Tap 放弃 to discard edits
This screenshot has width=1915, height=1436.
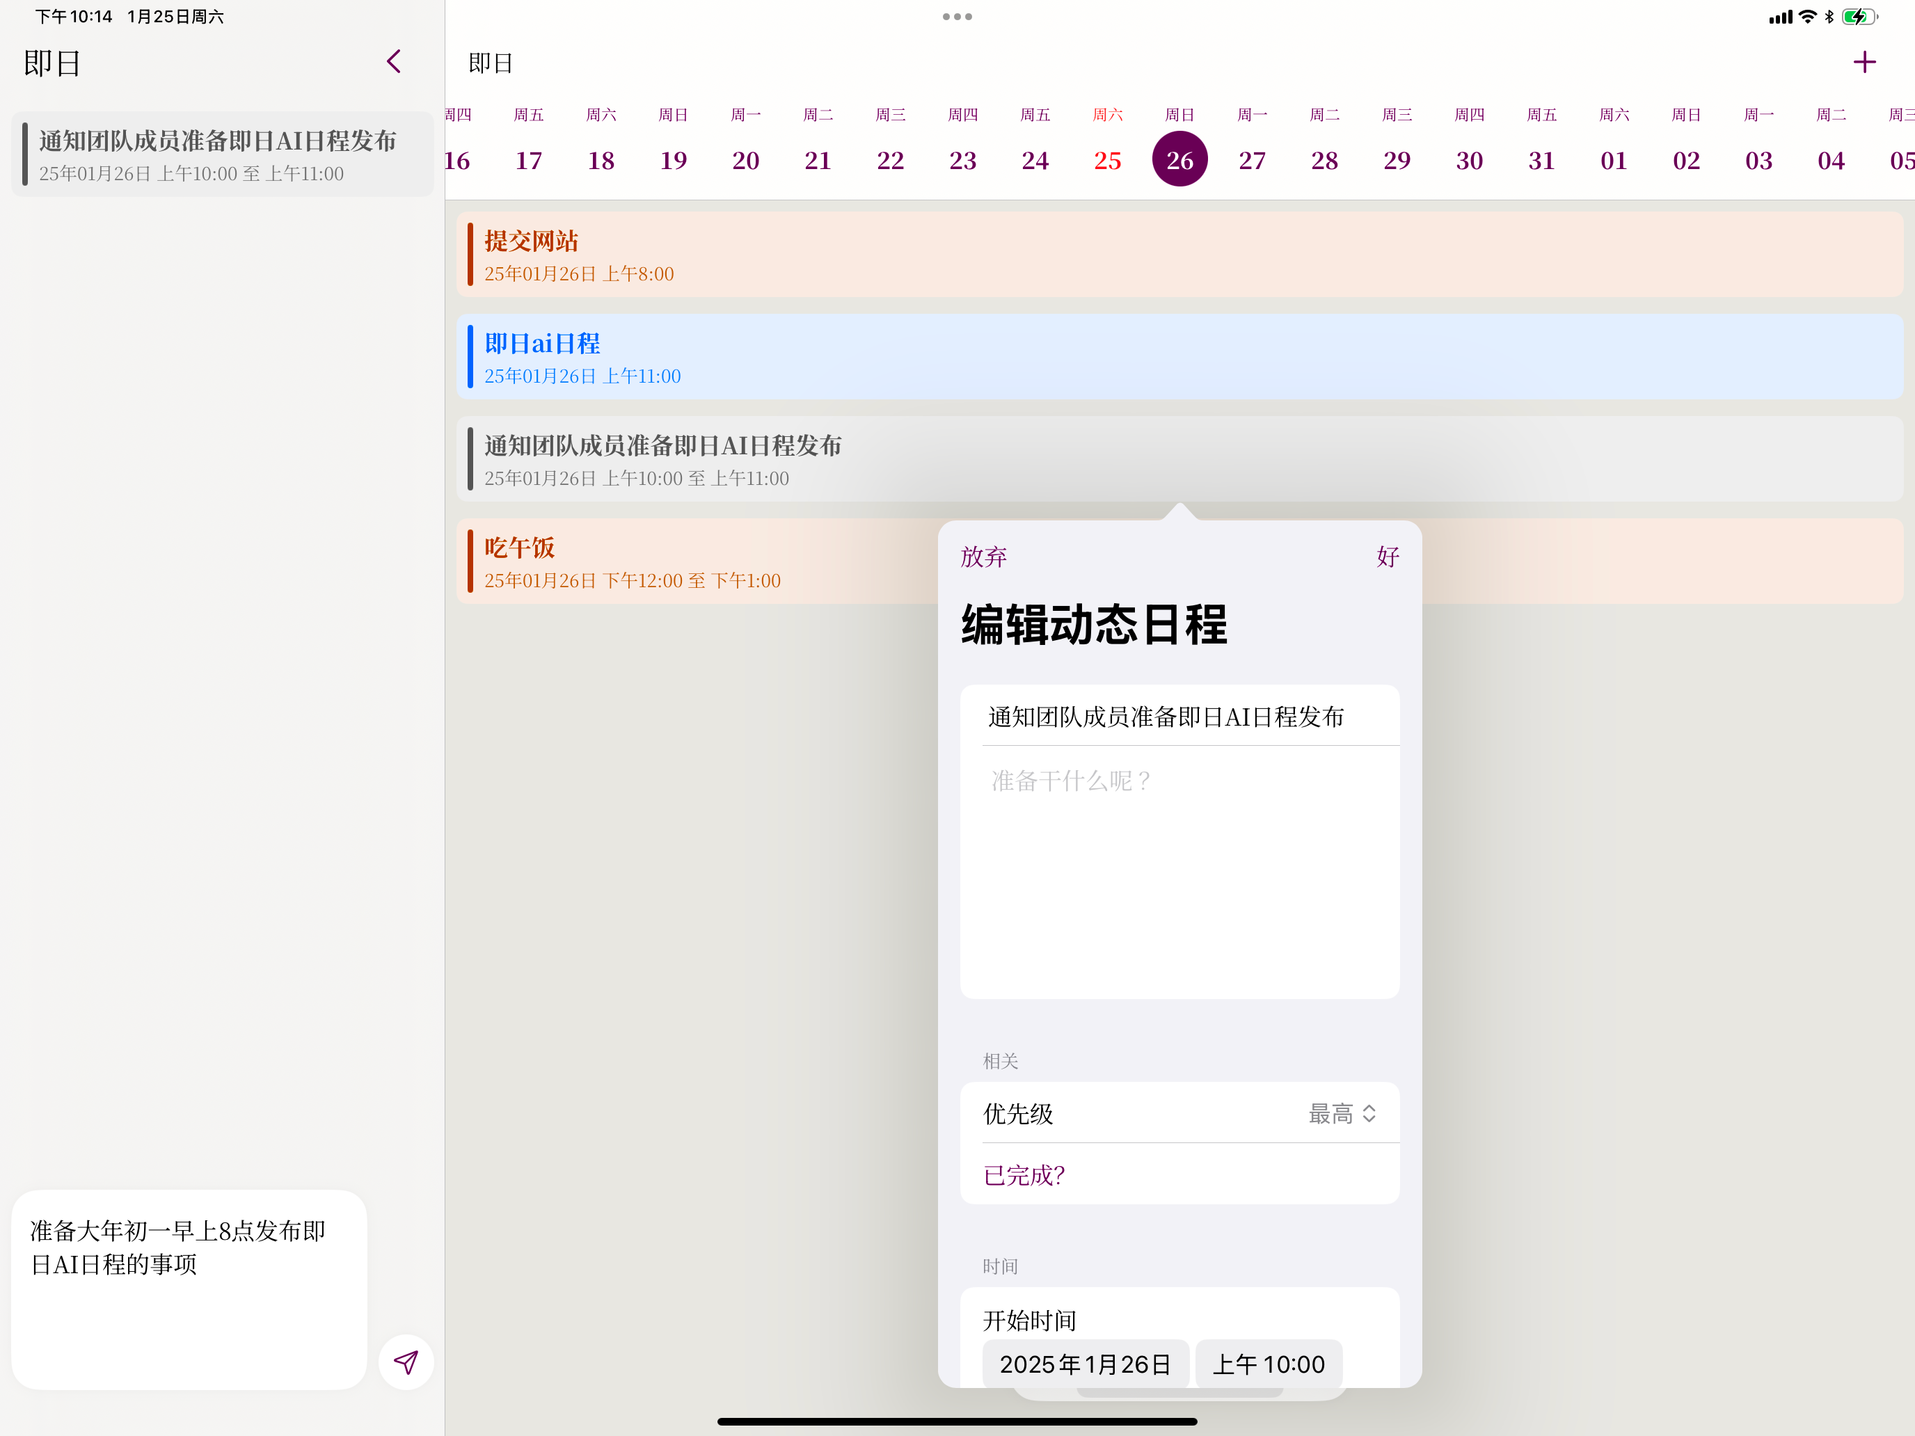(983, 557)
